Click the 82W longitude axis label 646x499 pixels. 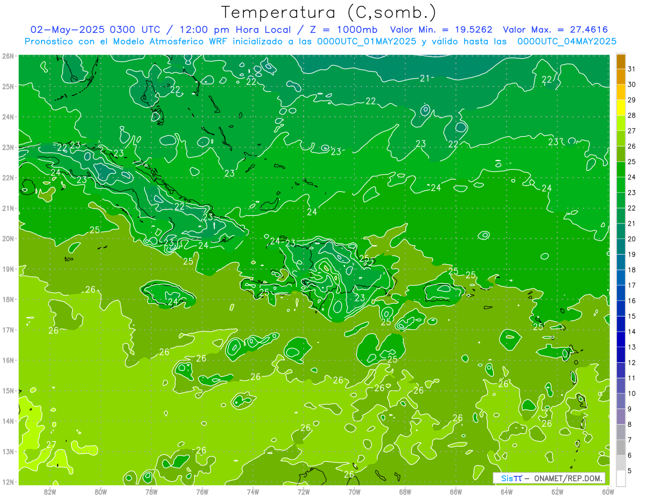(50, 491)
